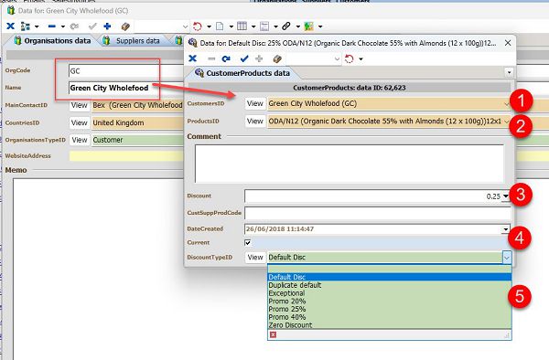Select the CustomerProducts data tab
The image size is (549, 360).
pos(242,73)
